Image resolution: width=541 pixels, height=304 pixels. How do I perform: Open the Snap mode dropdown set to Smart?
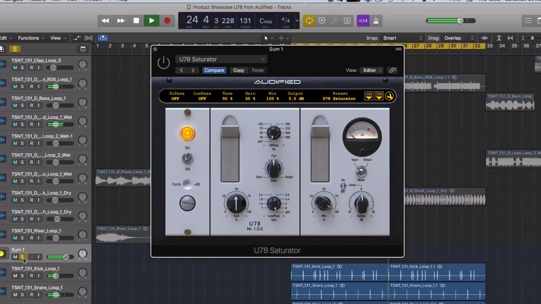point(402,38)
